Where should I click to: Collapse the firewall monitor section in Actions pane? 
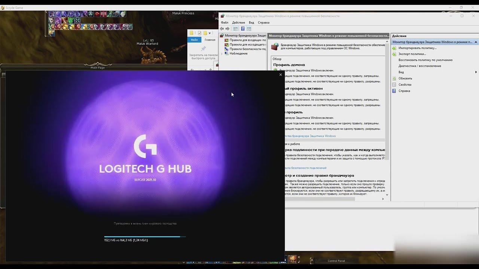click(x=476, y=42)
